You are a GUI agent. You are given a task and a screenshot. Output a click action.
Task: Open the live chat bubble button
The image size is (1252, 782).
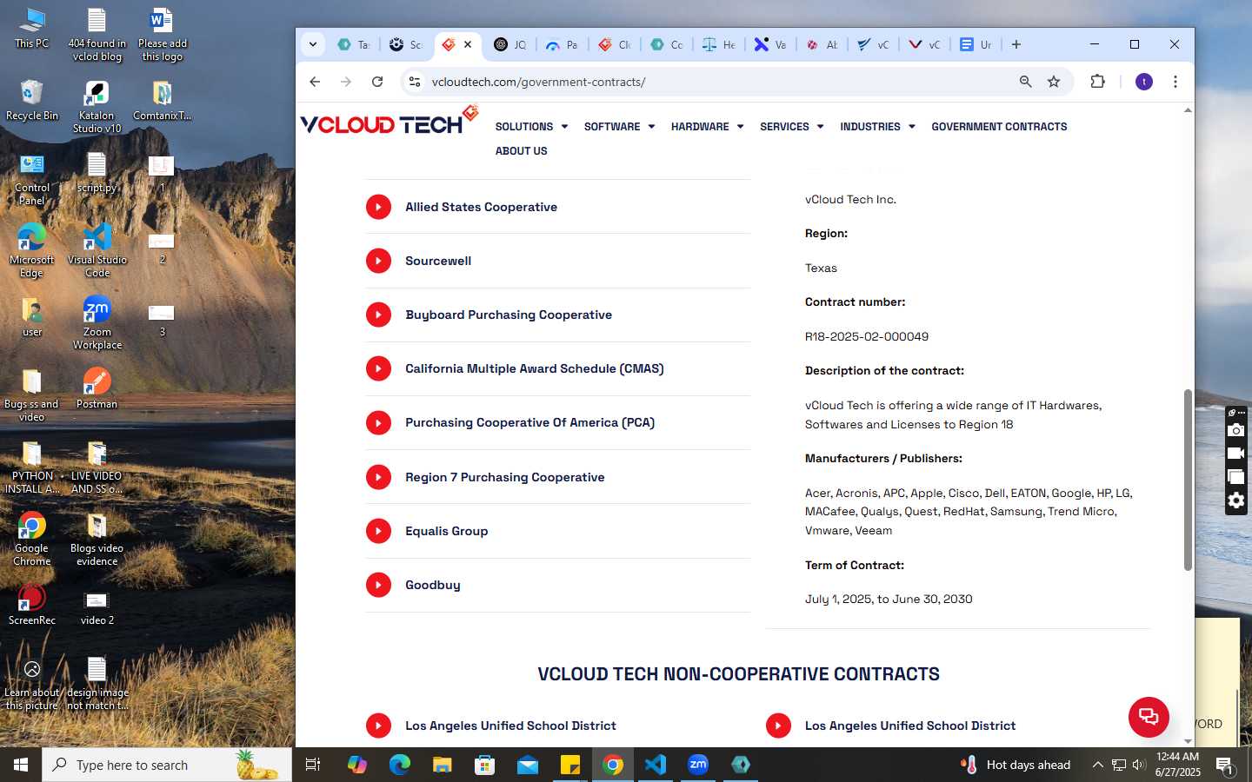pyautogui.click(x=1149, y=717)
